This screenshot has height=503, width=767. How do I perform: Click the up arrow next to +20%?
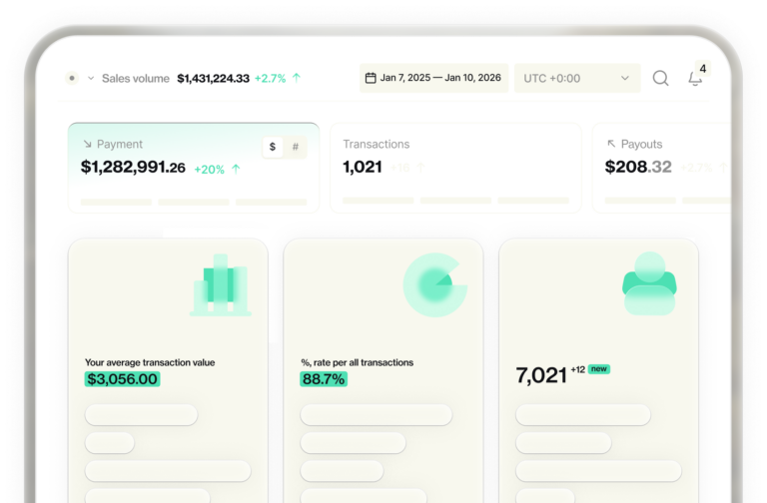click(x=236, y=169)
